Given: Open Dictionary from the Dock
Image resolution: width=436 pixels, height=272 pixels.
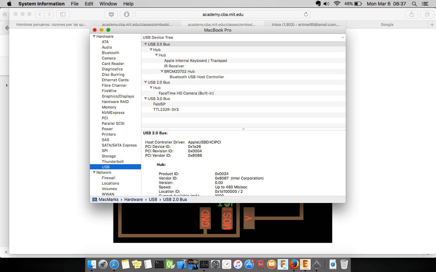Looking at the screenshot, I should 260,265.
